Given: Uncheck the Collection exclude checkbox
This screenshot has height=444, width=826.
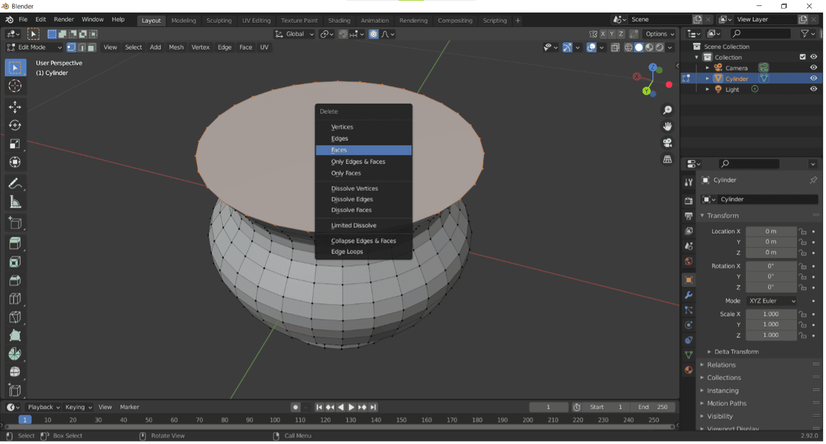Looking at the screenshot, I should 803,57.
